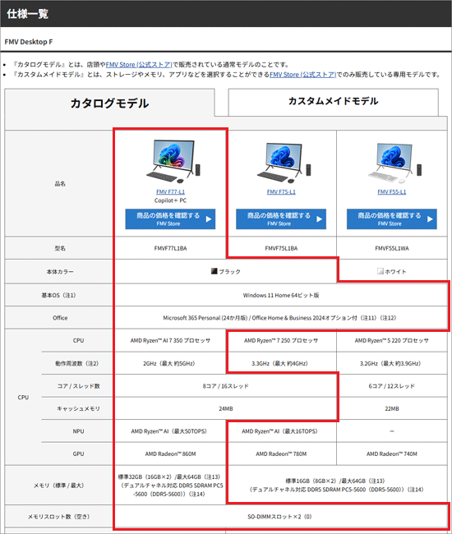This screenshot has width=452, height=534.
Task: Click the 2GHz (最大 約5GHz) cell
Action: point(170,363)
